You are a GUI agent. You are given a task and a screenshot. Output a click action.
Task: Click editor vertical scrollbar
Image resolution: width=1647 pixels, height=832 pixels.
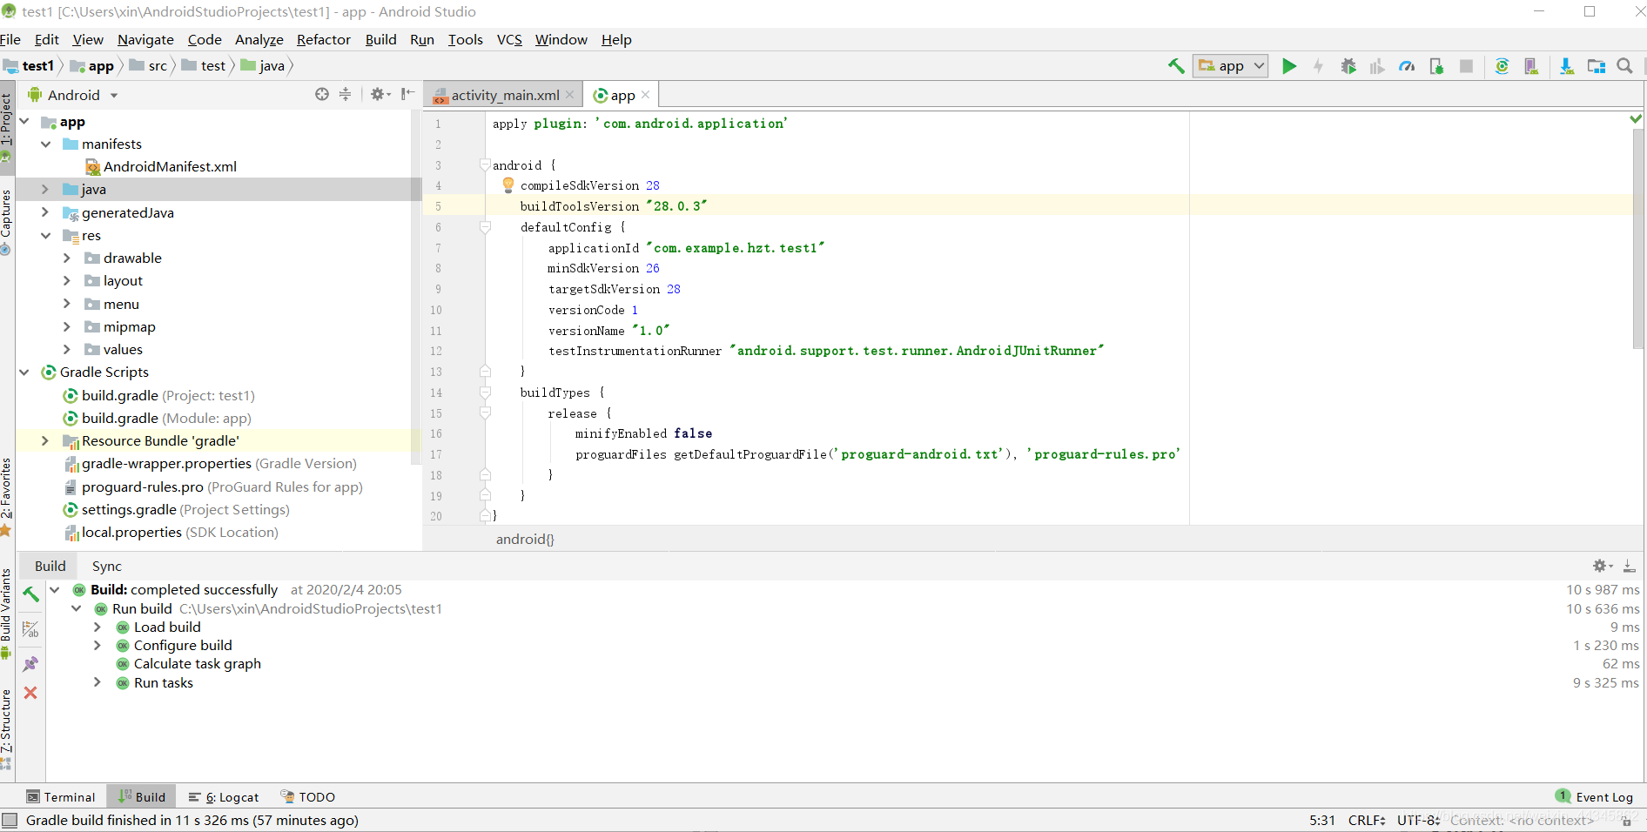tap(1637, 239)
